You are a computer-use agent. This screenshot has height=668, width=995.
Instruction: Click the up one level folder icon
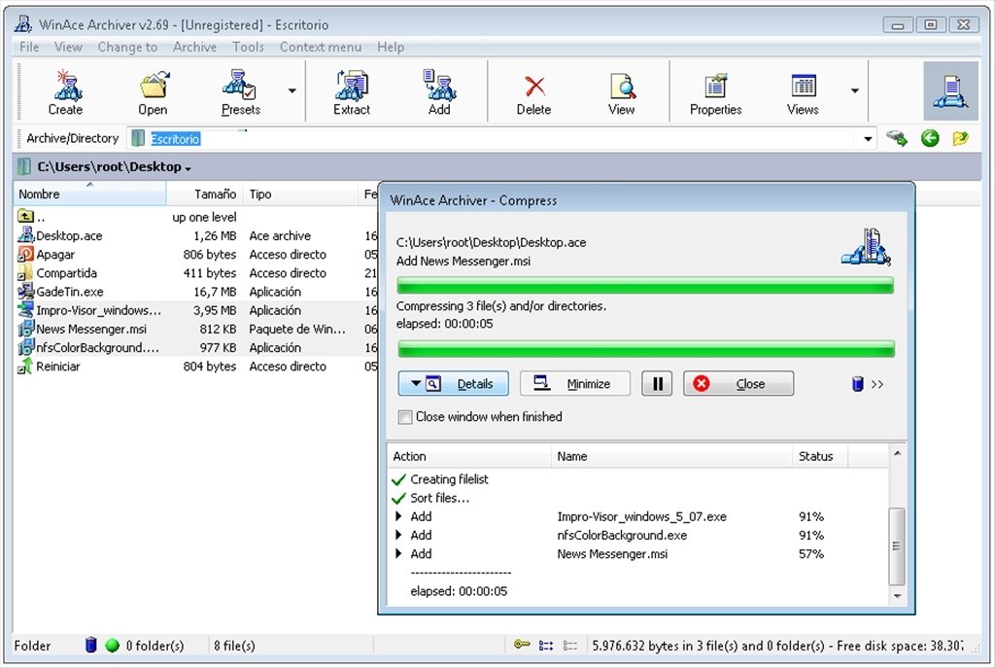click(x=25, y=217)
